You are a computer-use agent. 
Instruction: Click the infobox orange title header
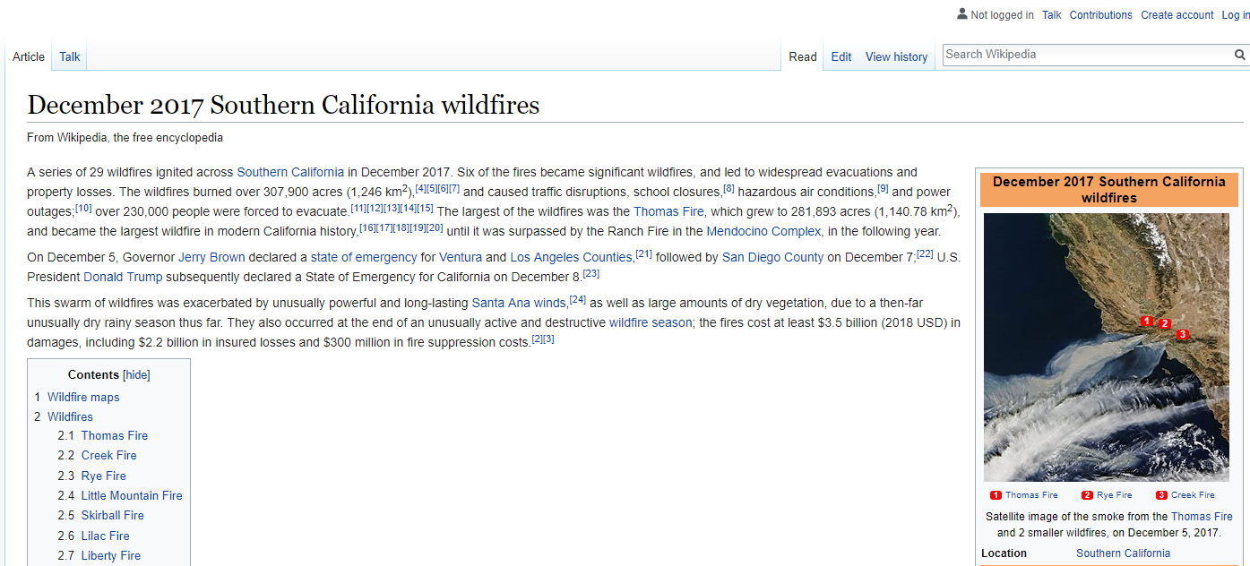point(1108,190)
